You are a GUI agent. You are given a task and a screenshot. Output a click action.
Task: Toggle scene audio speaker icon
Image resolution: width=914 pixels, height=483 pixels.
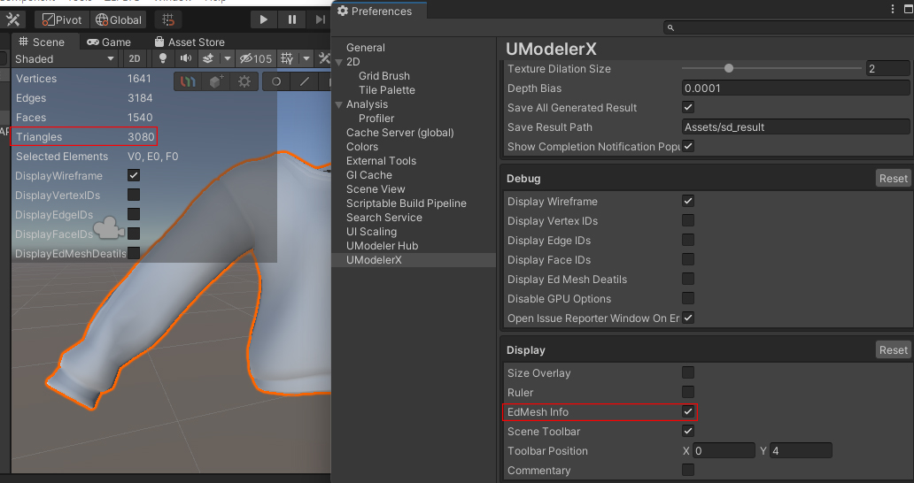[x=186, y=58]
